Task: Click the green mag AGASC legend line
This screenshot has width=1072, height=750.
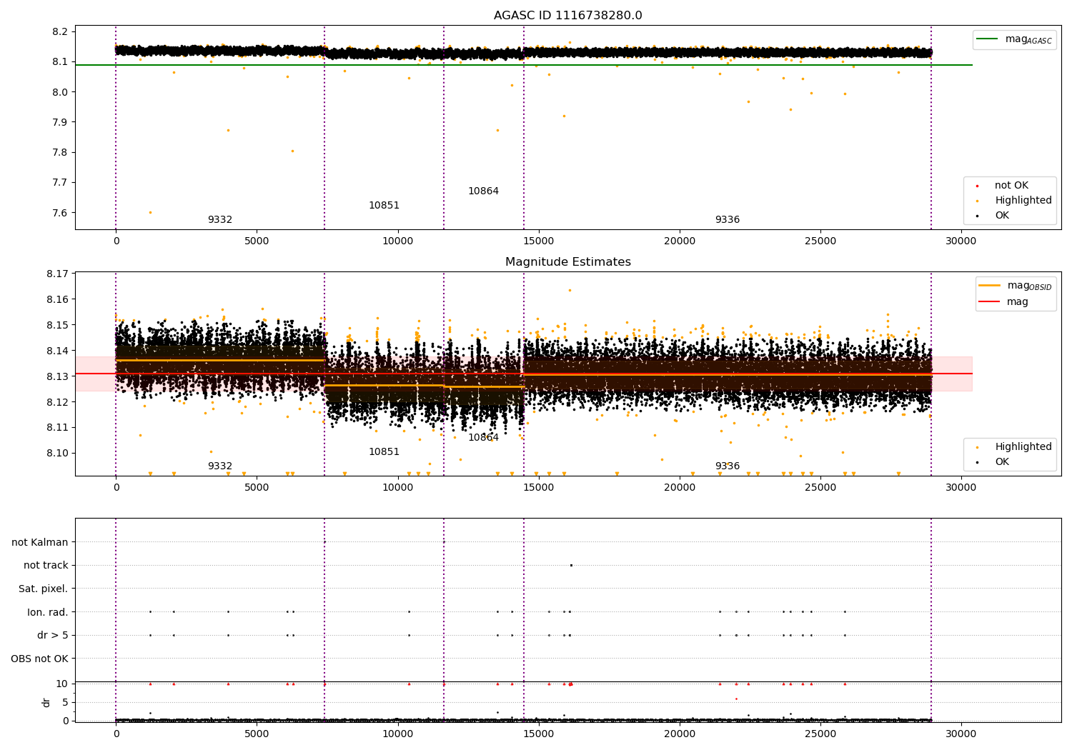Action: 988,39
